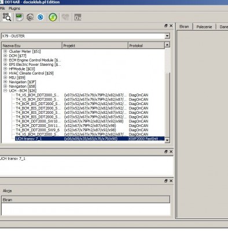The width and height of the screenshot is (228, 231).
Task: Switch to the Ekran tab
Action: coord(184,27)
